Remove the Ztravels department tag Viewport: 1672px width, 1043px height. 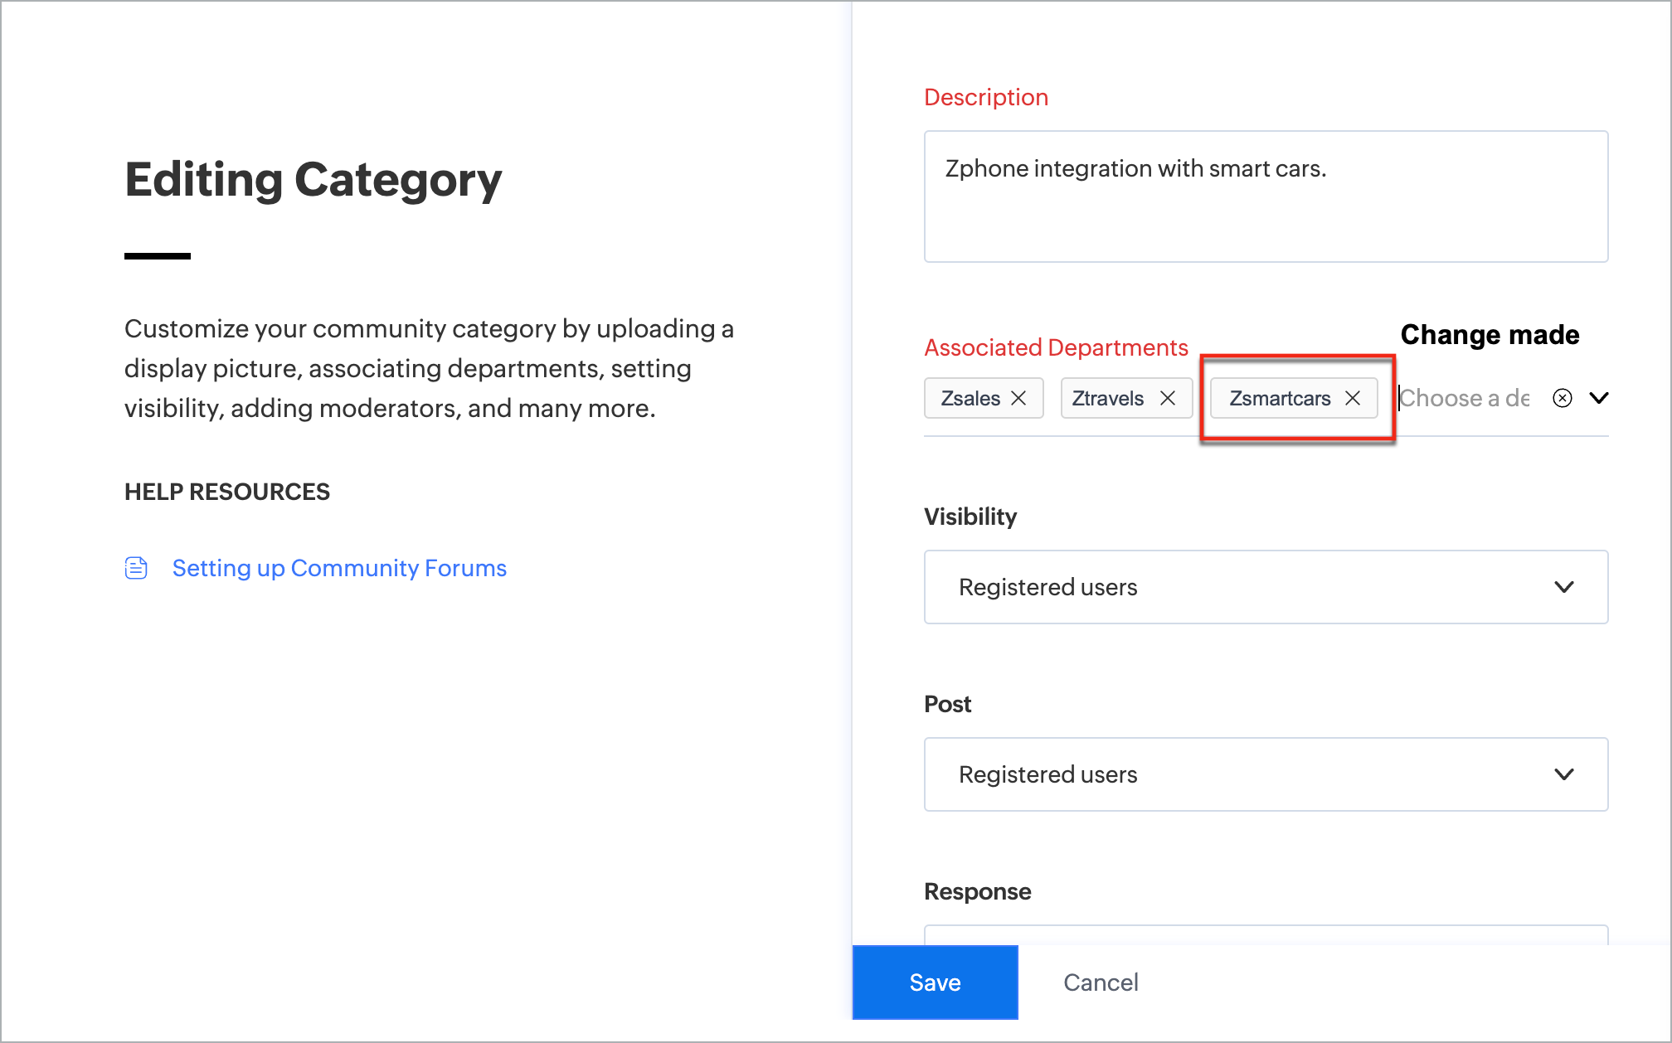tap(1168, 399)
